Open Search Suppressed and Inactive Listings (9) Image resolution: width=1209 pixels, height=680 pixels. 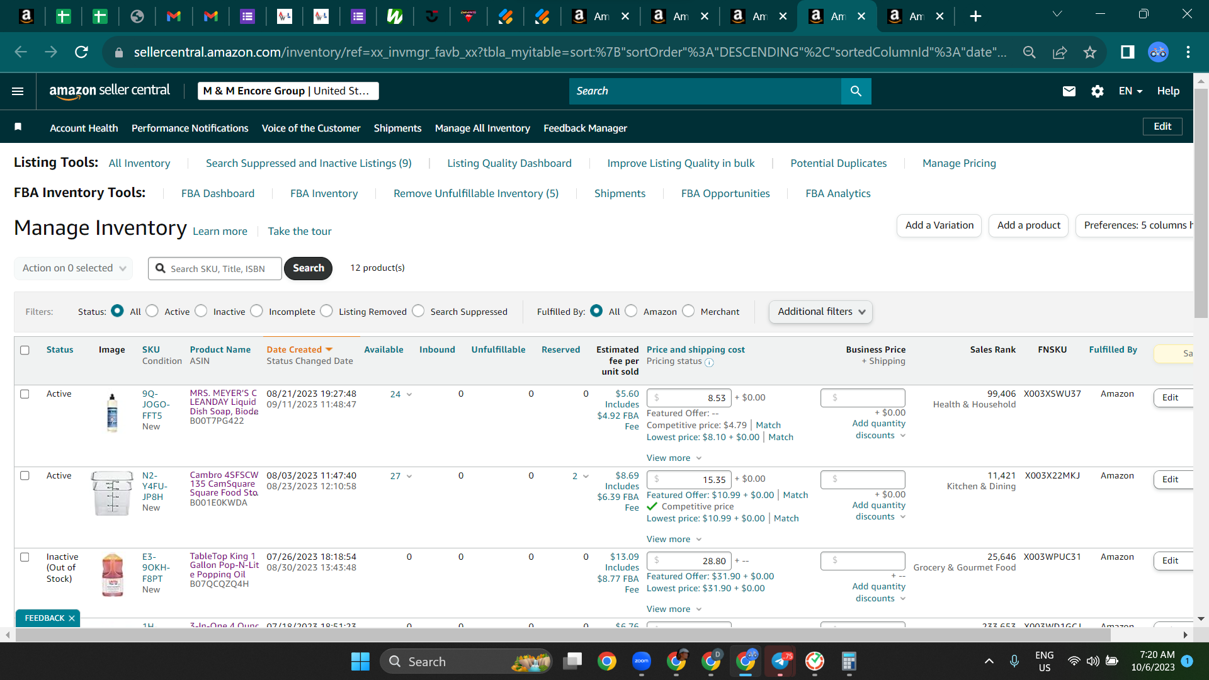click(x=309, y=163)
